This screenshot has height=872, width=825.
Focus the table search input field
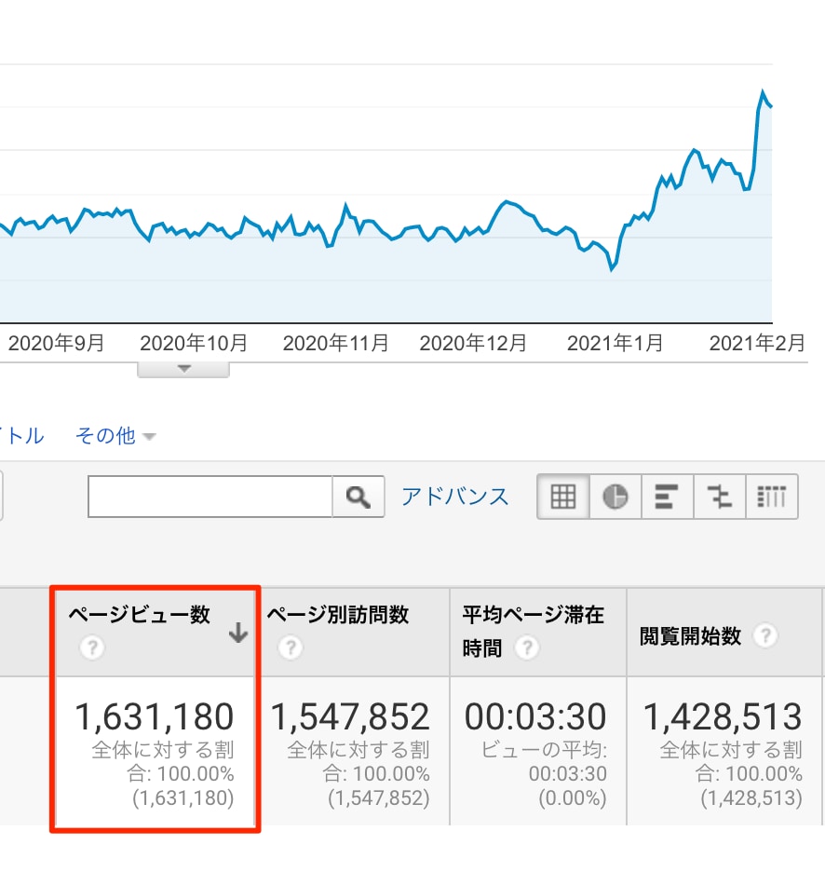[210, 497]
